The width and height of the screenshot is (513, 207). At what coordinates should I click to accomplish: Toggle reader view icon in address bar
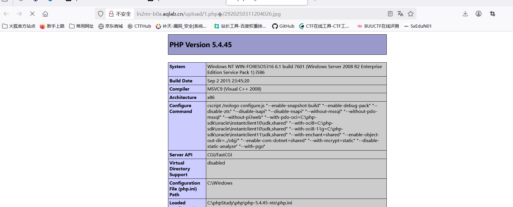coord(390,14)
